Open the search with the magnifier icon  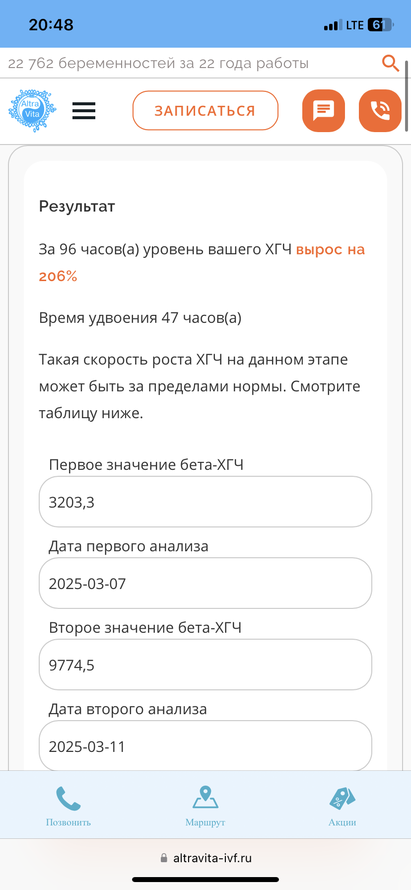click(x=391, y=63)
